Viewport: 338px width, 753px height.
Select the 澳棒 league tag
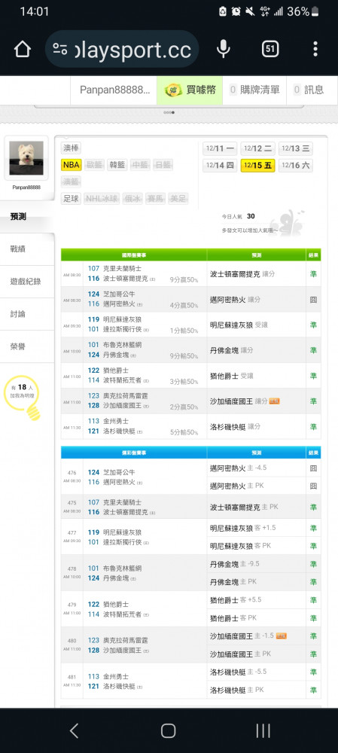click(x=72, y=148)
